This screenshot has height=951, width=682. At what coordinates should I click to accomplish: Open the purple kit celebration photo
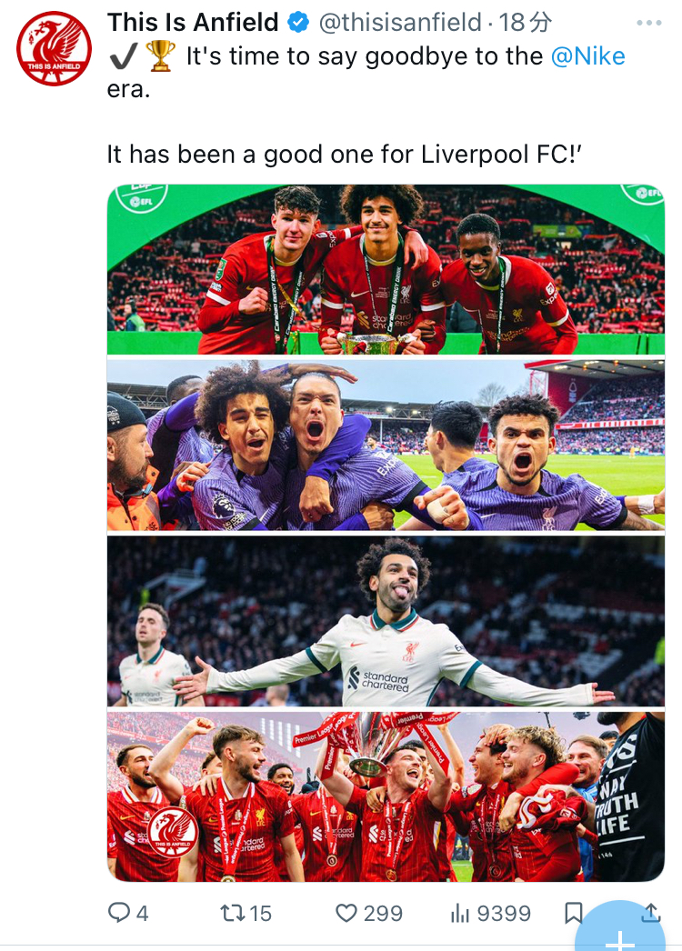pyautogui.click(x=386, y=445)
